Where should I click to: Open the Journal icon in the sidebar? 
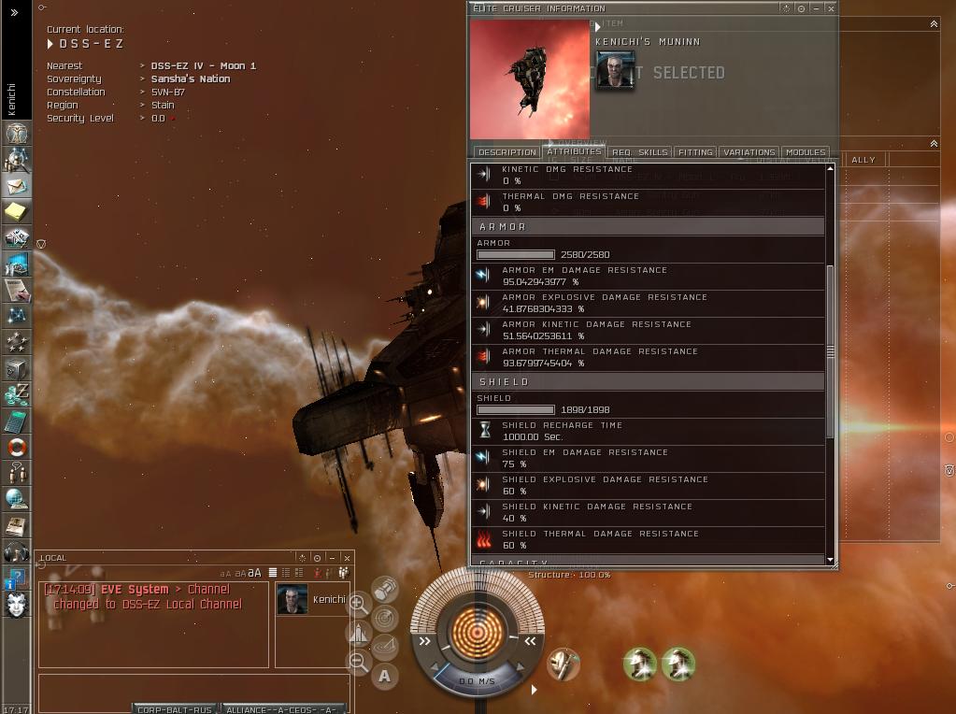pos(17,525)
